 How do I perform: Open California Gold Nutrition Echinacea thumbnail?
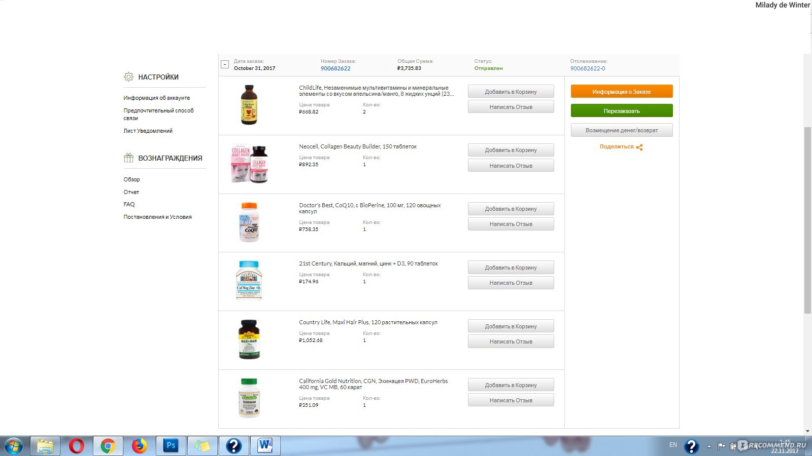pyautogui.click(x=249, y=398)
